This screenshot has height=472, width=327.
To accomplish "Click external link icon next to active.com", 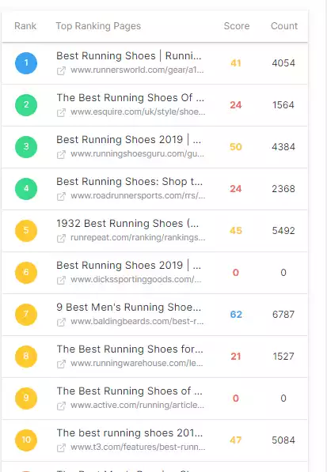I will (x=61, y=406).
